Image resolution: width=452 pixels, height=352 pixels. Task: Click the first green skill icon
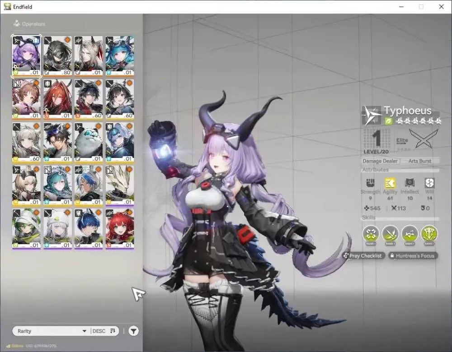click(x=371, y=234)
